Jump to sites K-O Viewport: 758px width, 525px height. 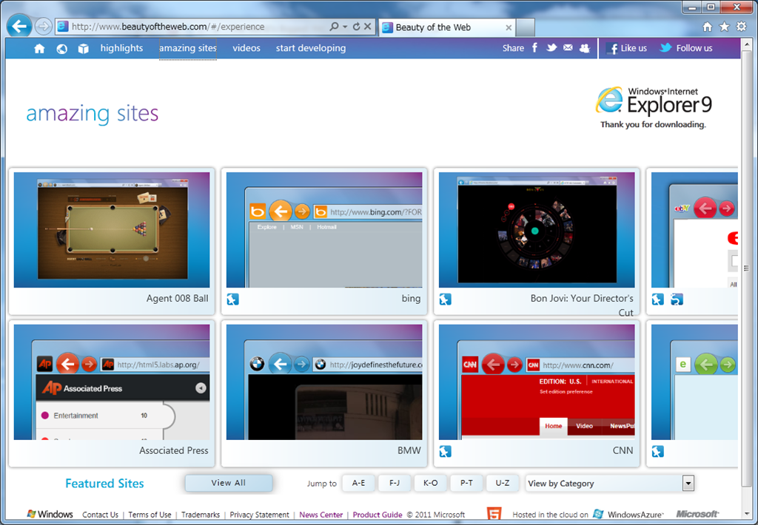click(x=430, y=483)
